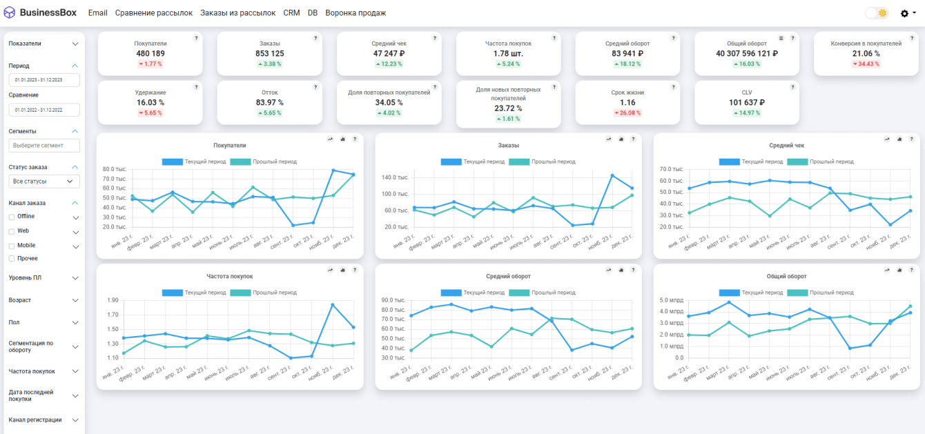Click help icon on Покупатели metric card
The image size is (925, 434).
[x=196, y=38]
